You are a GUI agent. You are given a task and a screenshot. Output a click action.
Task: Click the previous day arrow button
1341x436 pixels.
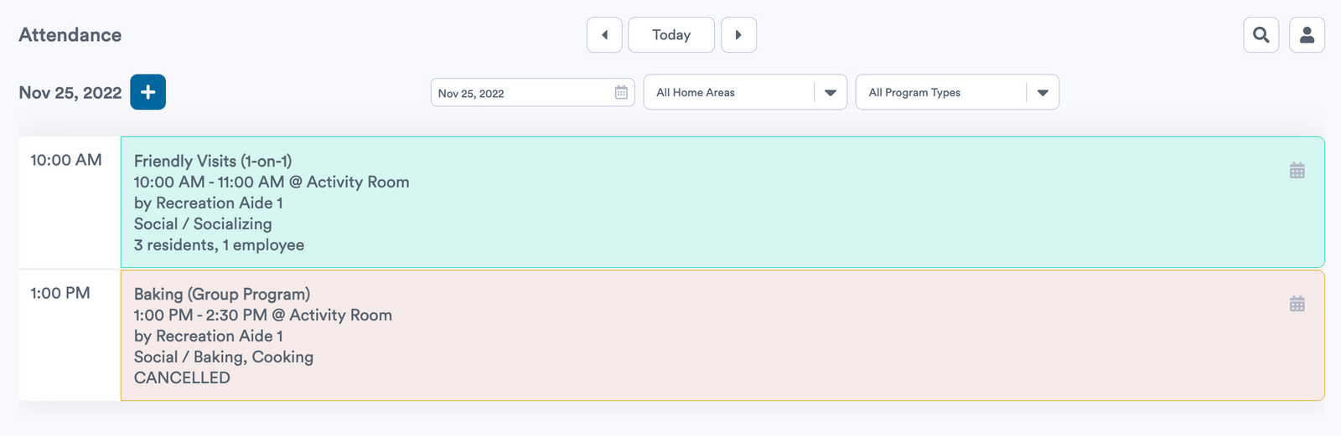point(604,35)
